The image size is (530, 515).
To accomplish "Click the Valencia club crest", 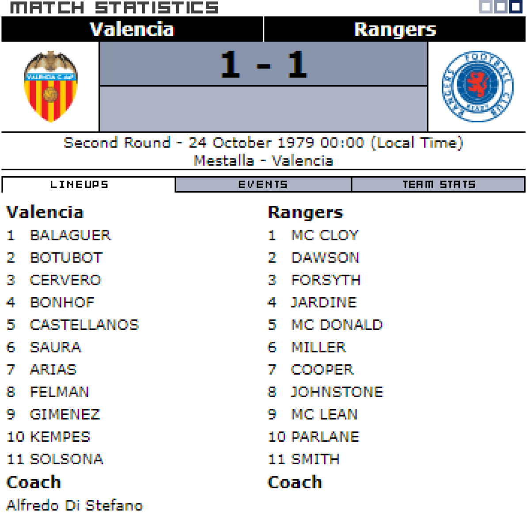I will 51,87.
